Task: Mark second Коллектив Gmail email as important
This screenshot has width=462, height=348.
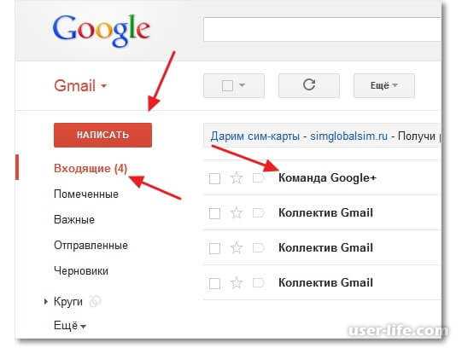Action: click(259, 248)
